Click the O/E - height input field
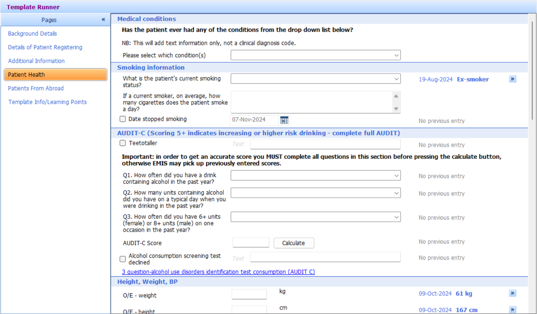Image resolution: width=537 pixels, height=314 pixels. point(249,310)
